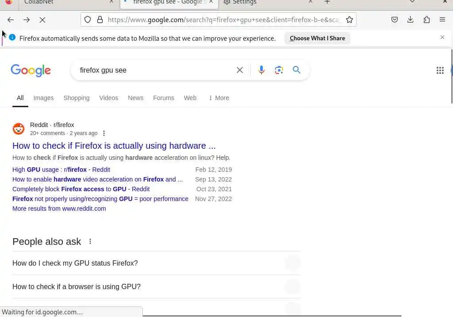Image resolution: width=453 pixels, height=317 pixels.
Task: Click the Feb 12, 2019 date text
Action: 214,170
